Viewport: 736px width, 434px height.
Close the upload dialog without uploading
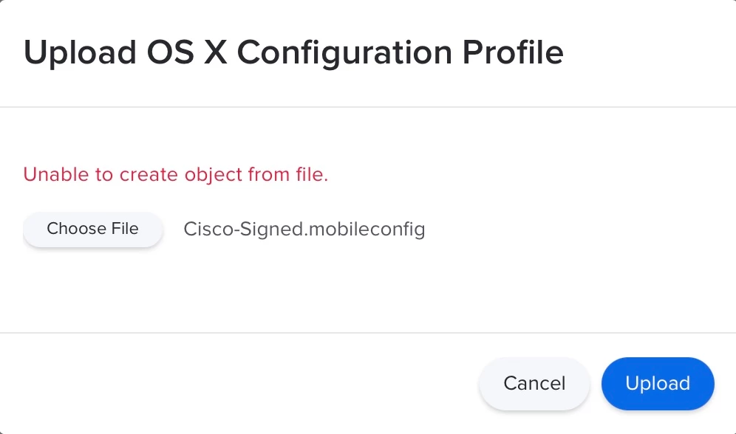[x=534, y=384]
